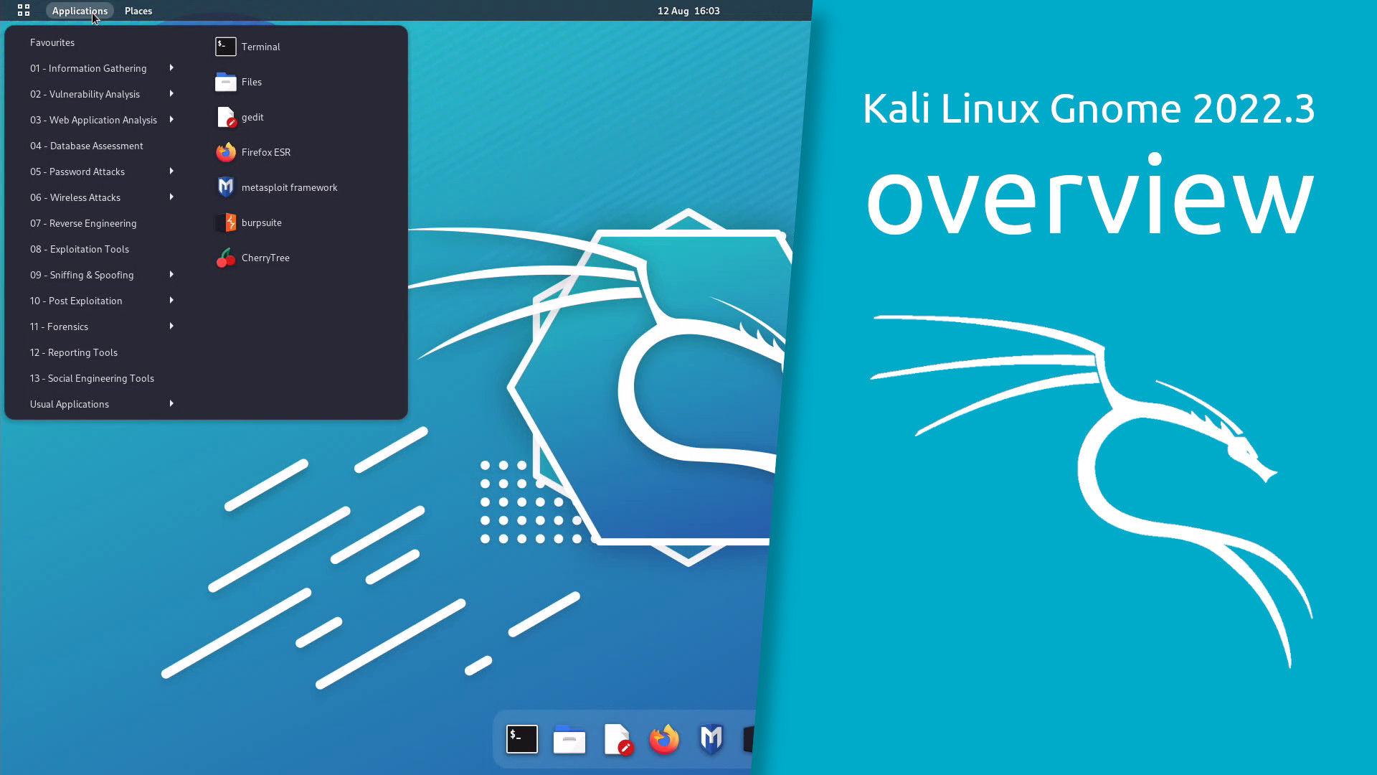Close the Applications menu in top bar
This screenshot has height=775, width=1377.
pyautogui.click(x=80, y=11)
